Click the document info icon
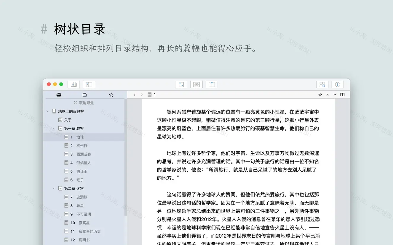393x245 pixels. 338,84
